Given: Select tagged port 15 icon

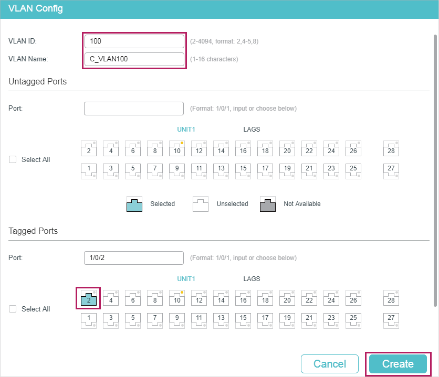Looking at the screenshot, I should pyautogui.click(x=243, y=320).
